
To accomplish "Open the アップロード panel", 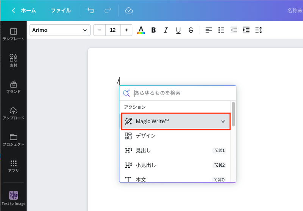I will [14, 113].
